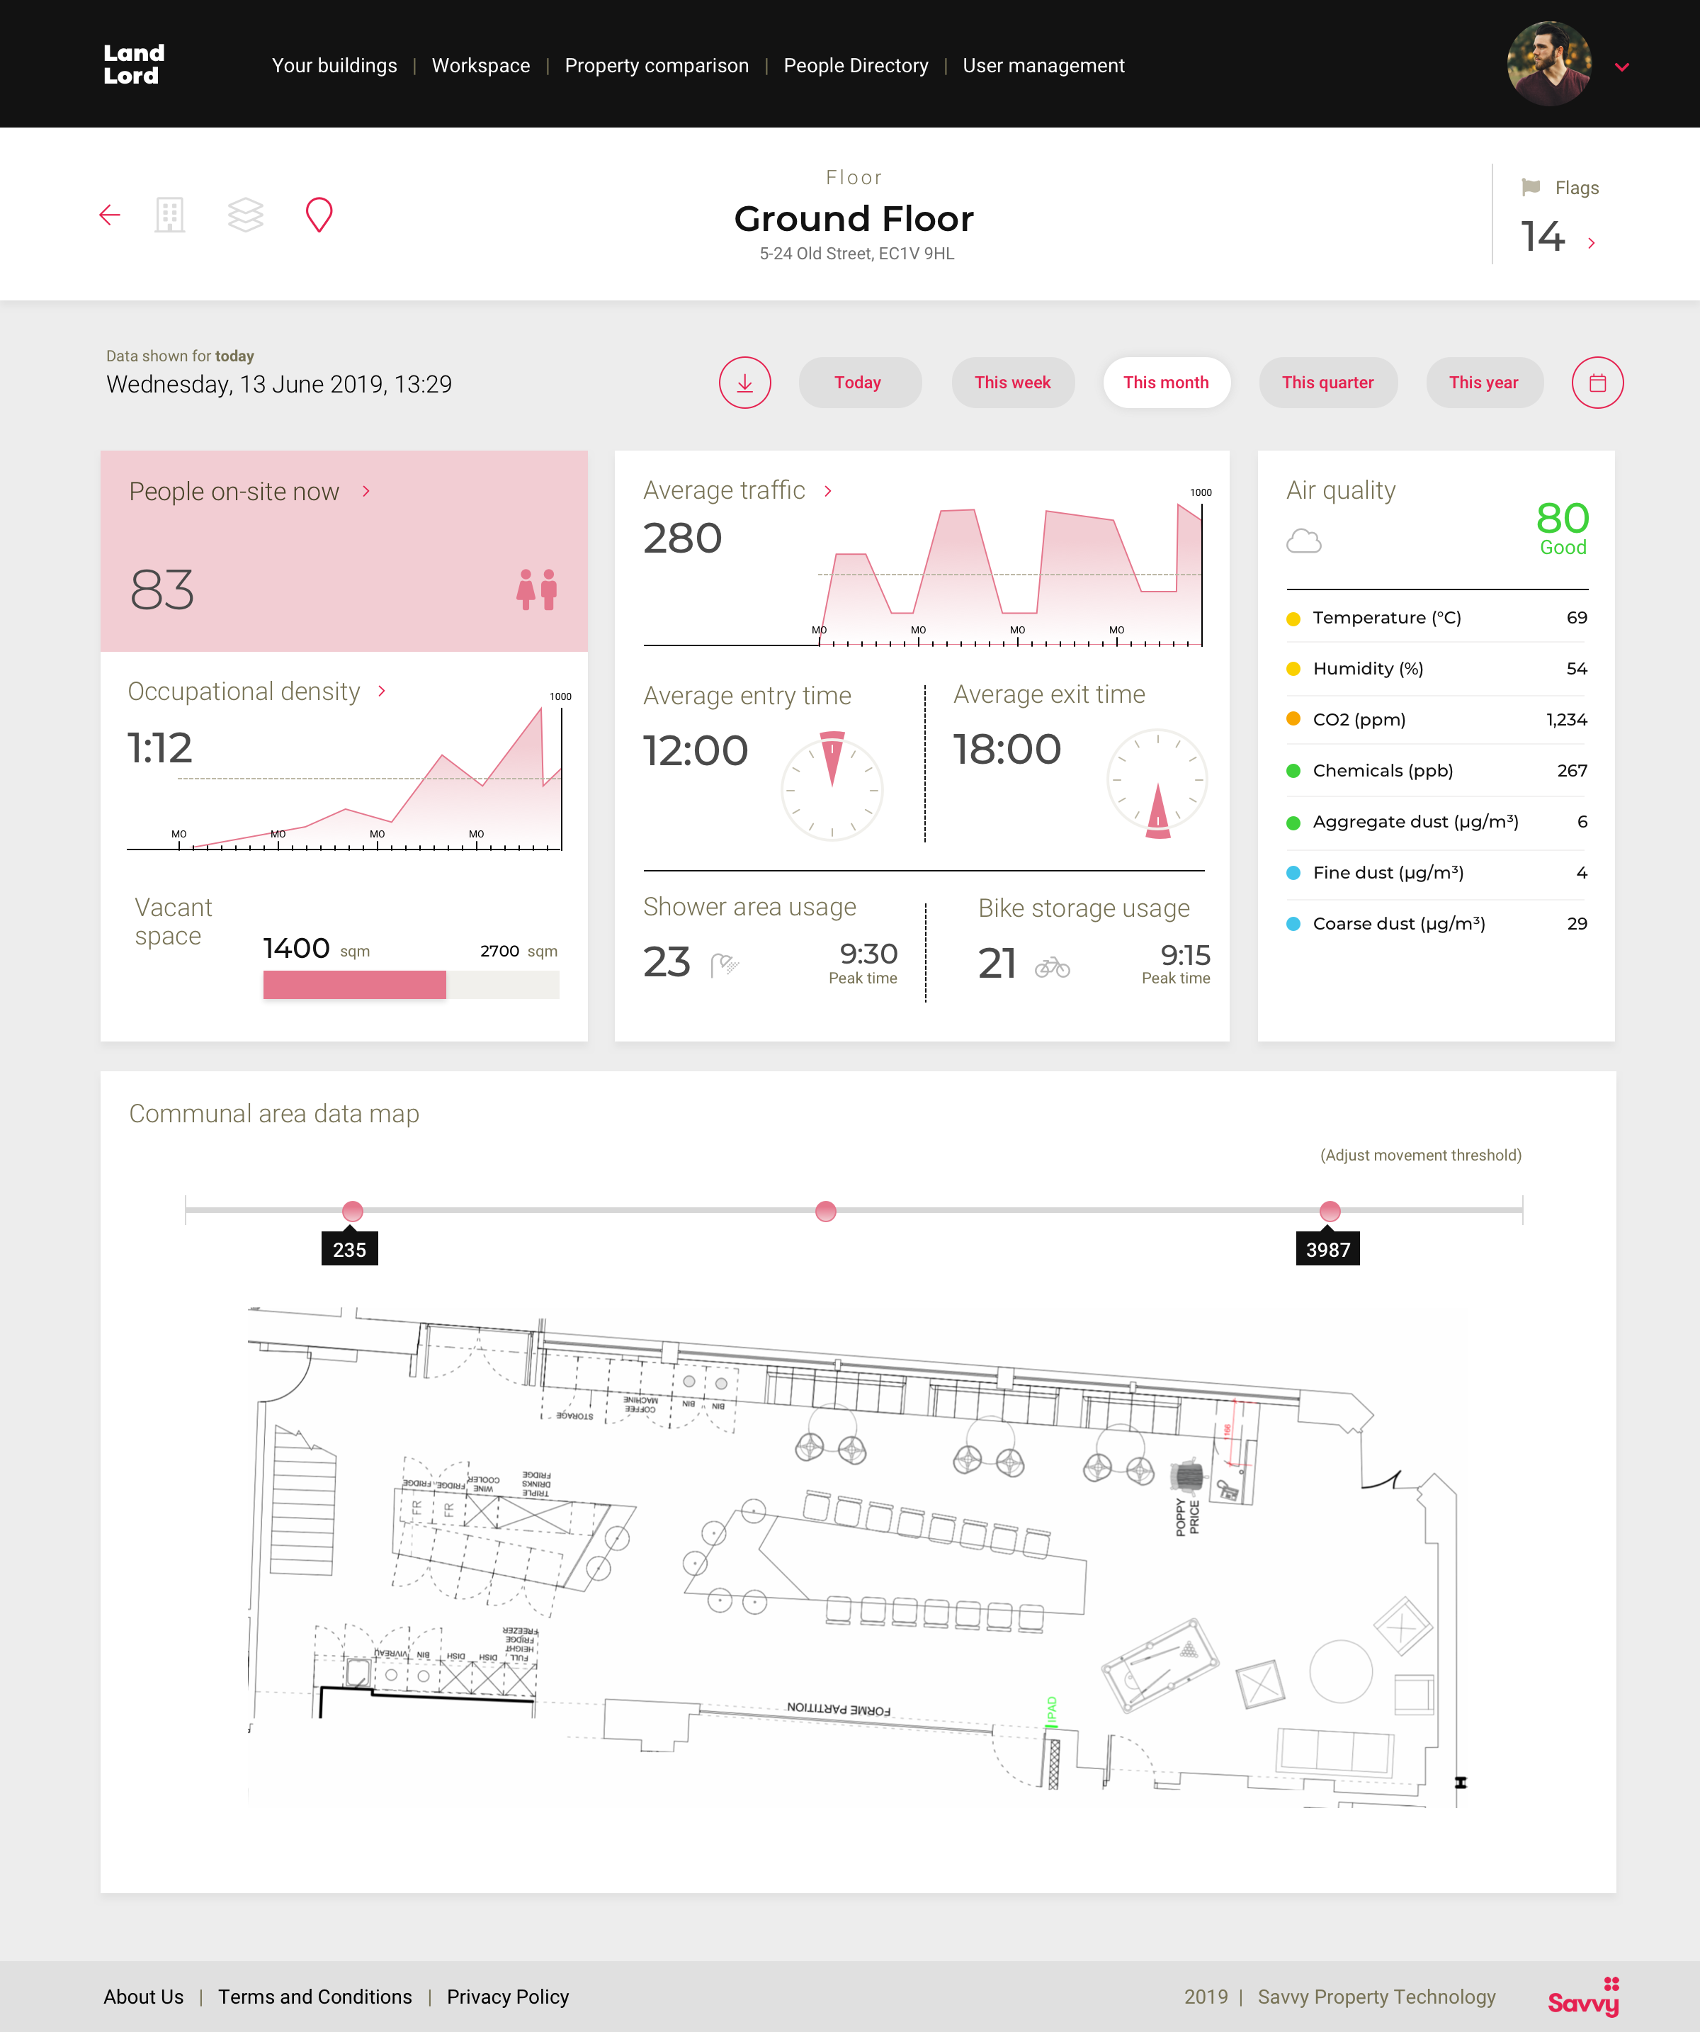Click the download data icon
Image resolution: width=1700 pixels, height=2032 pixels.
(744, 383)
